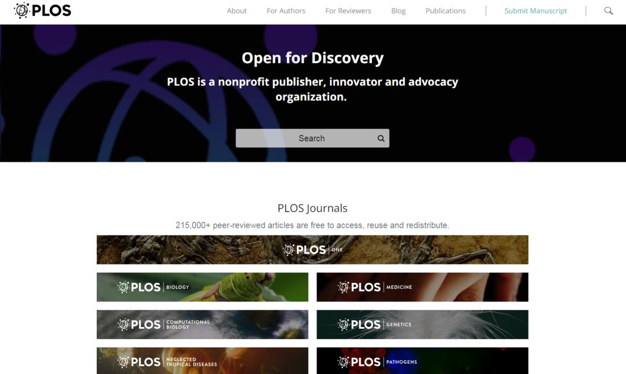Open the For Authors menu
The height and width of the screenshot is (374, 626).
[286, 11]
